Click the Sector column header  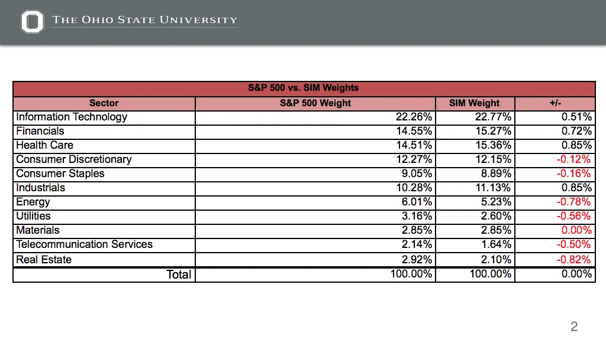(104, 103)
